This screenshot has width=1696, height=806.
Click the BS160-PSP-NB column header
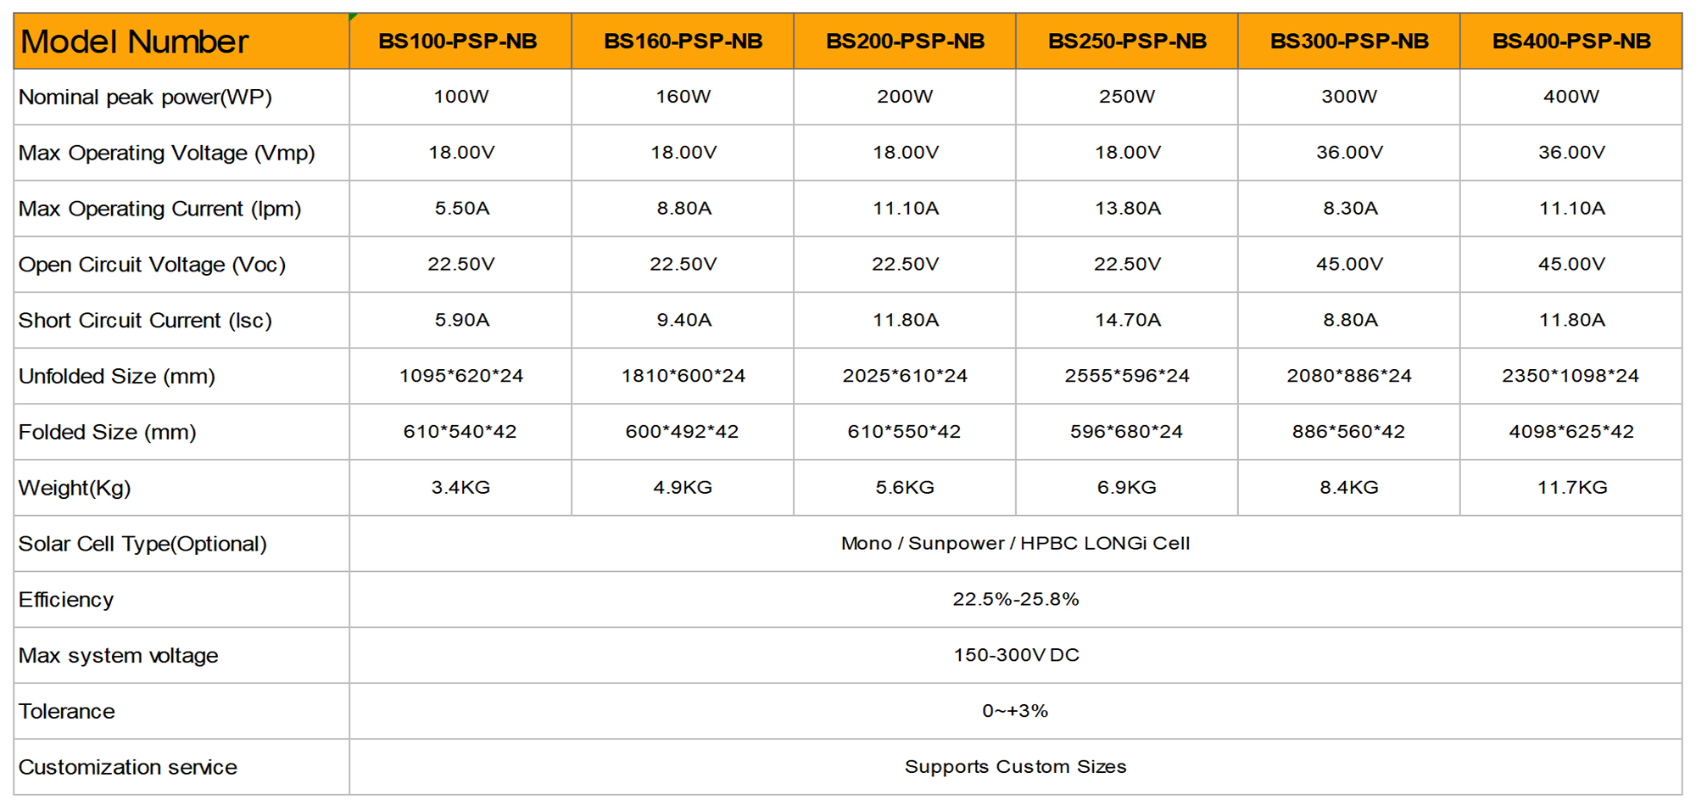click(x=683, y=42)
